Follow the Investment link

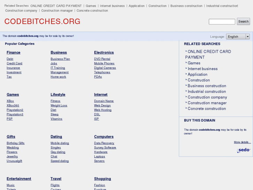pyautogui.click(x=14, y=72)
